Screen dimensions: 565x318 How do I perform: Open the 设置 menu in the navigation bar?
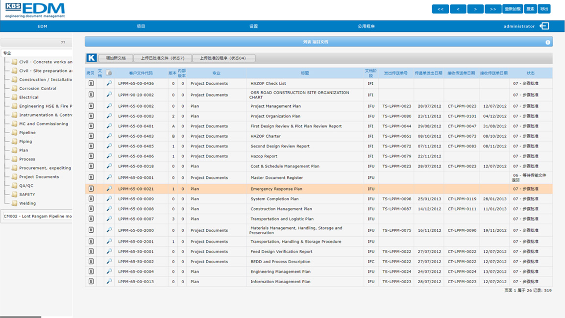click(253, 26)
